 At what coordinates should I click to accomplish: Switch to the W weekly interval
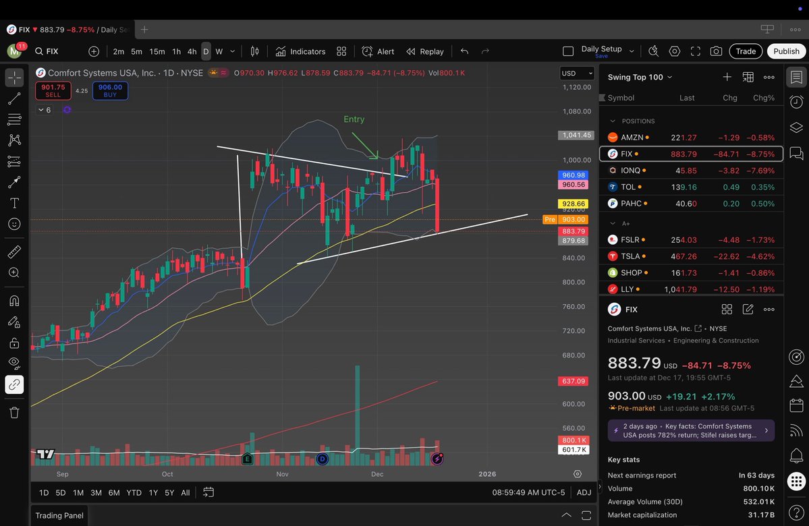(x=219, y=51)
